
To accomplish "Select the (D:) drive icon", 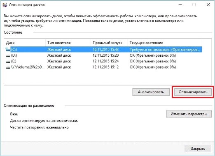I will point(8,55).
